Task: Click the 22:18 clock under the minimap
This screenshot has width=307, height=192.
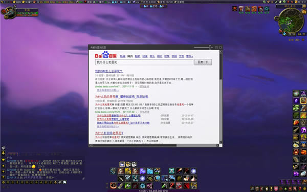Action: point(292,34)
